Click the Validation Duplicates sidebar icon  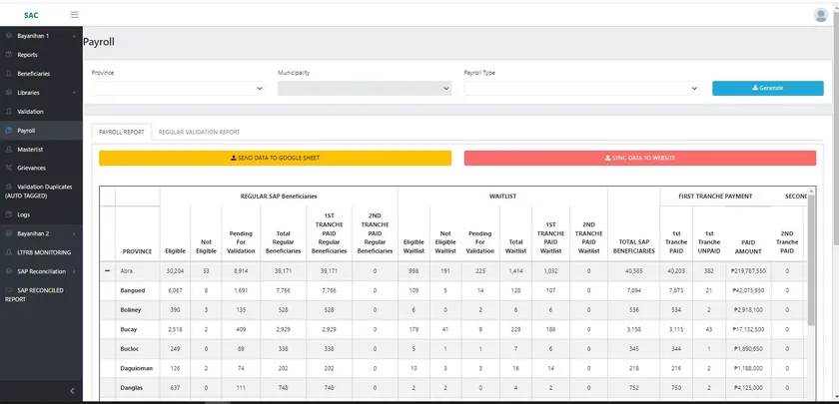point(9,188)
